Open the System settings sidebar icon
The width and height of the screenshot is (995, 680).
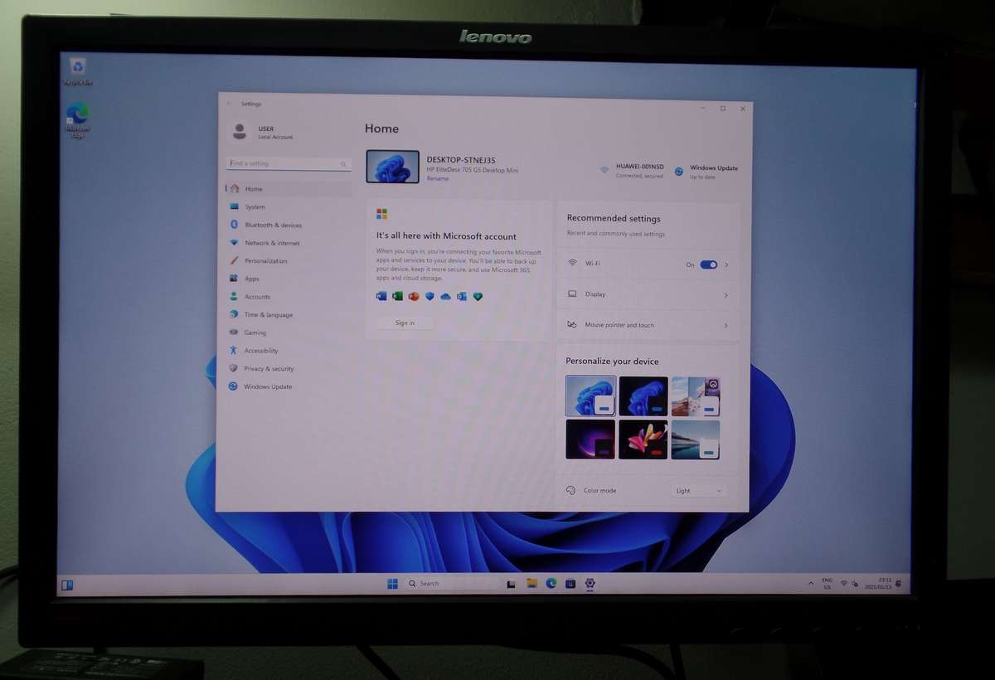253,206
